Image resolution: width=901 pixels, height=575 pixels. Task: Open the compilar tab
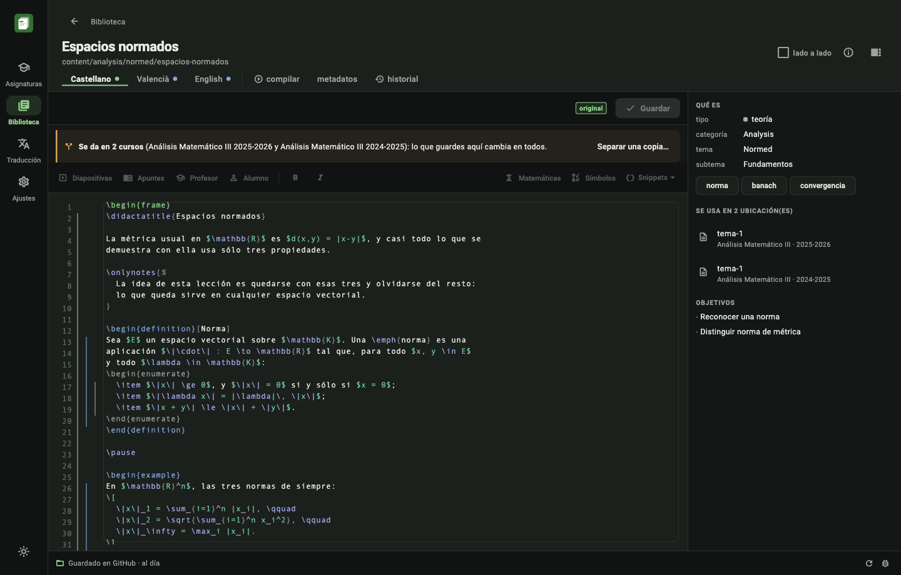(x=277, y=79)
